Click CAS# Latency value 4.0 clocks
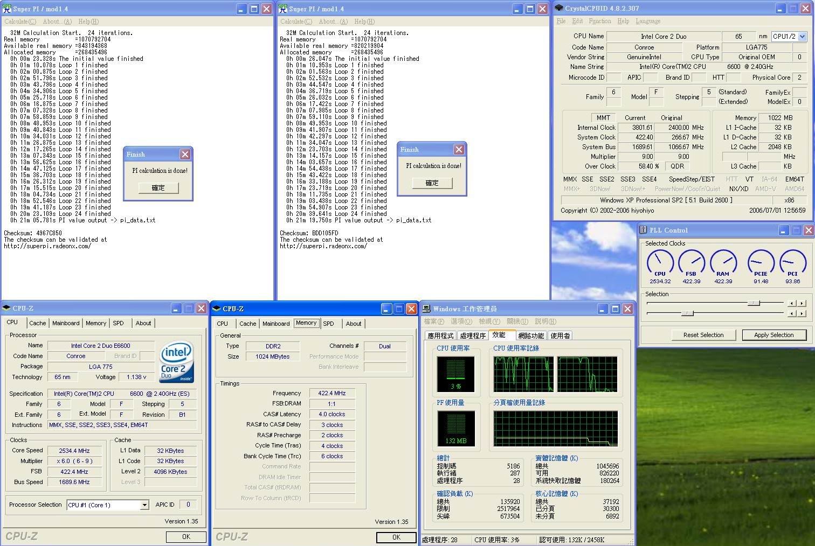The image size is (815, 546). point(331,415)
